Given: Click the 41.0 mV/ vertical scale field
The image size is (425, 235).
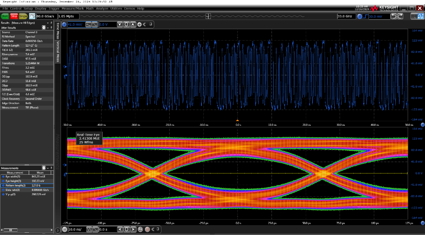Looking at the screenshot, I should pos(76,24).
